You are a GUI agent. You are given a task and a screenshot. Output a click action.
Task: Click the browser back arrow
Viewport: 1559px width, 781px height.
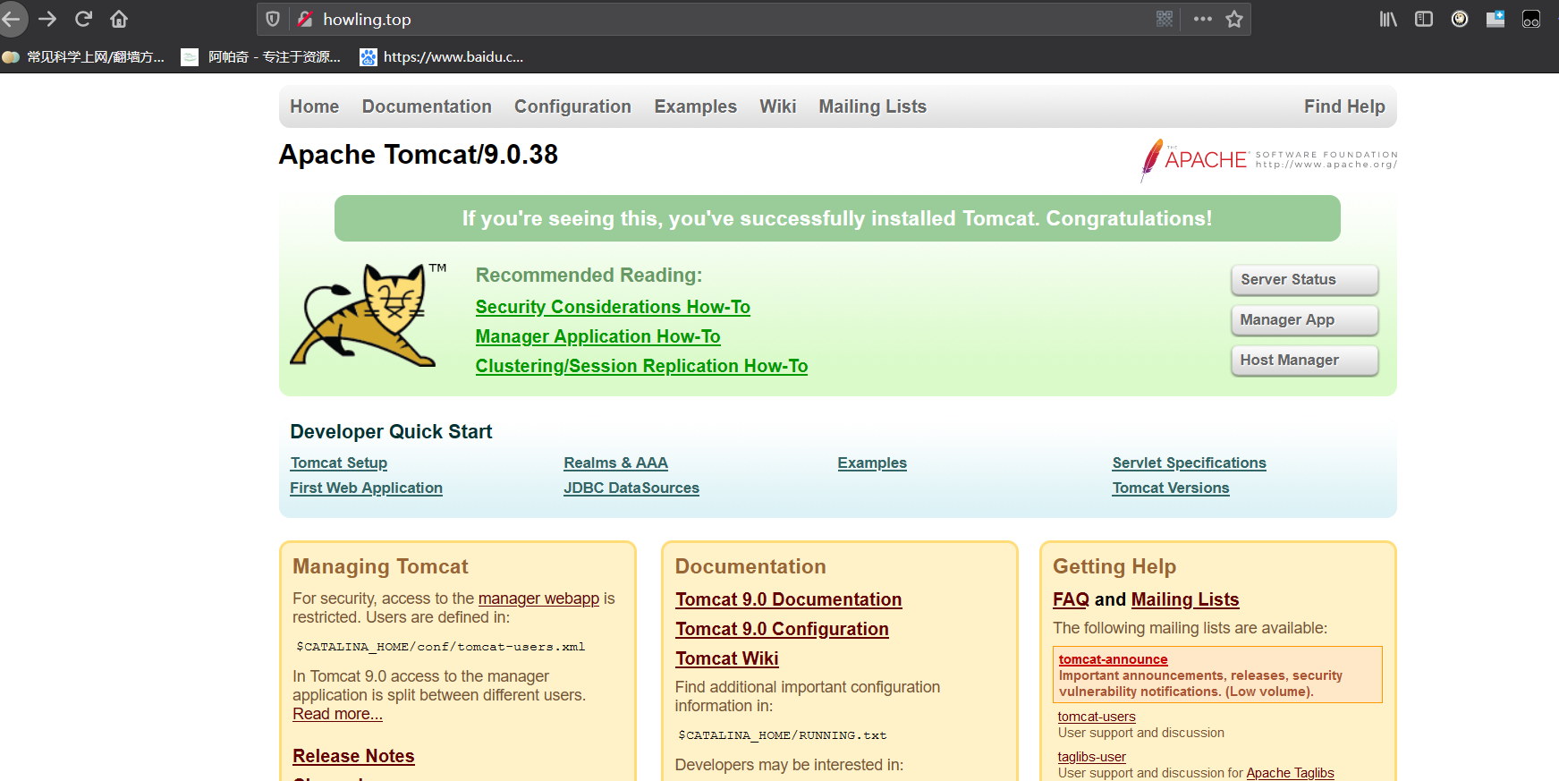[10, 19]
